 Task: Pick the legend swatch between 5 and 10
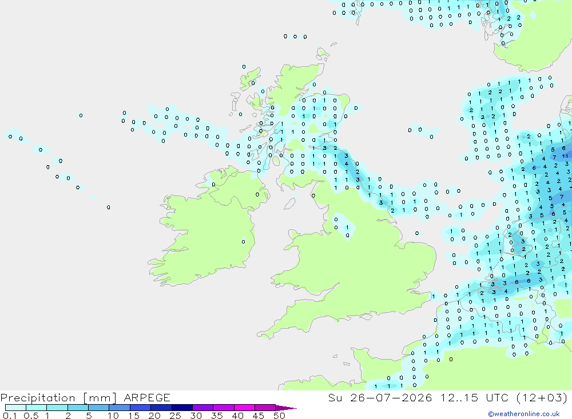(x=98, y=408)
